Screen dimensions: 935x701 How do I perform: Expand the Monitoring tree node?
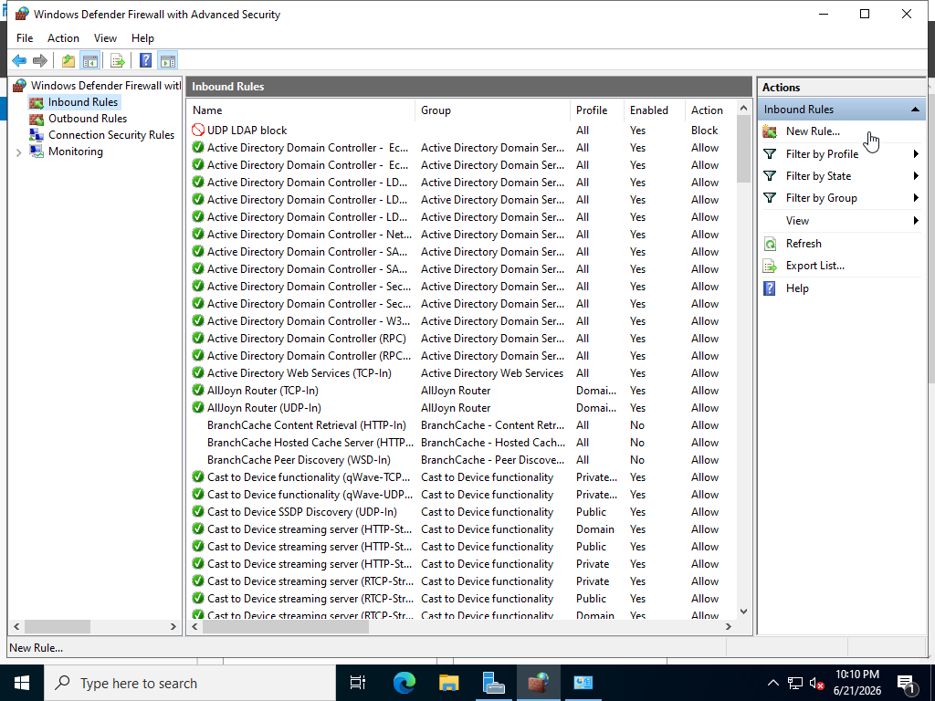coord(18,152)
